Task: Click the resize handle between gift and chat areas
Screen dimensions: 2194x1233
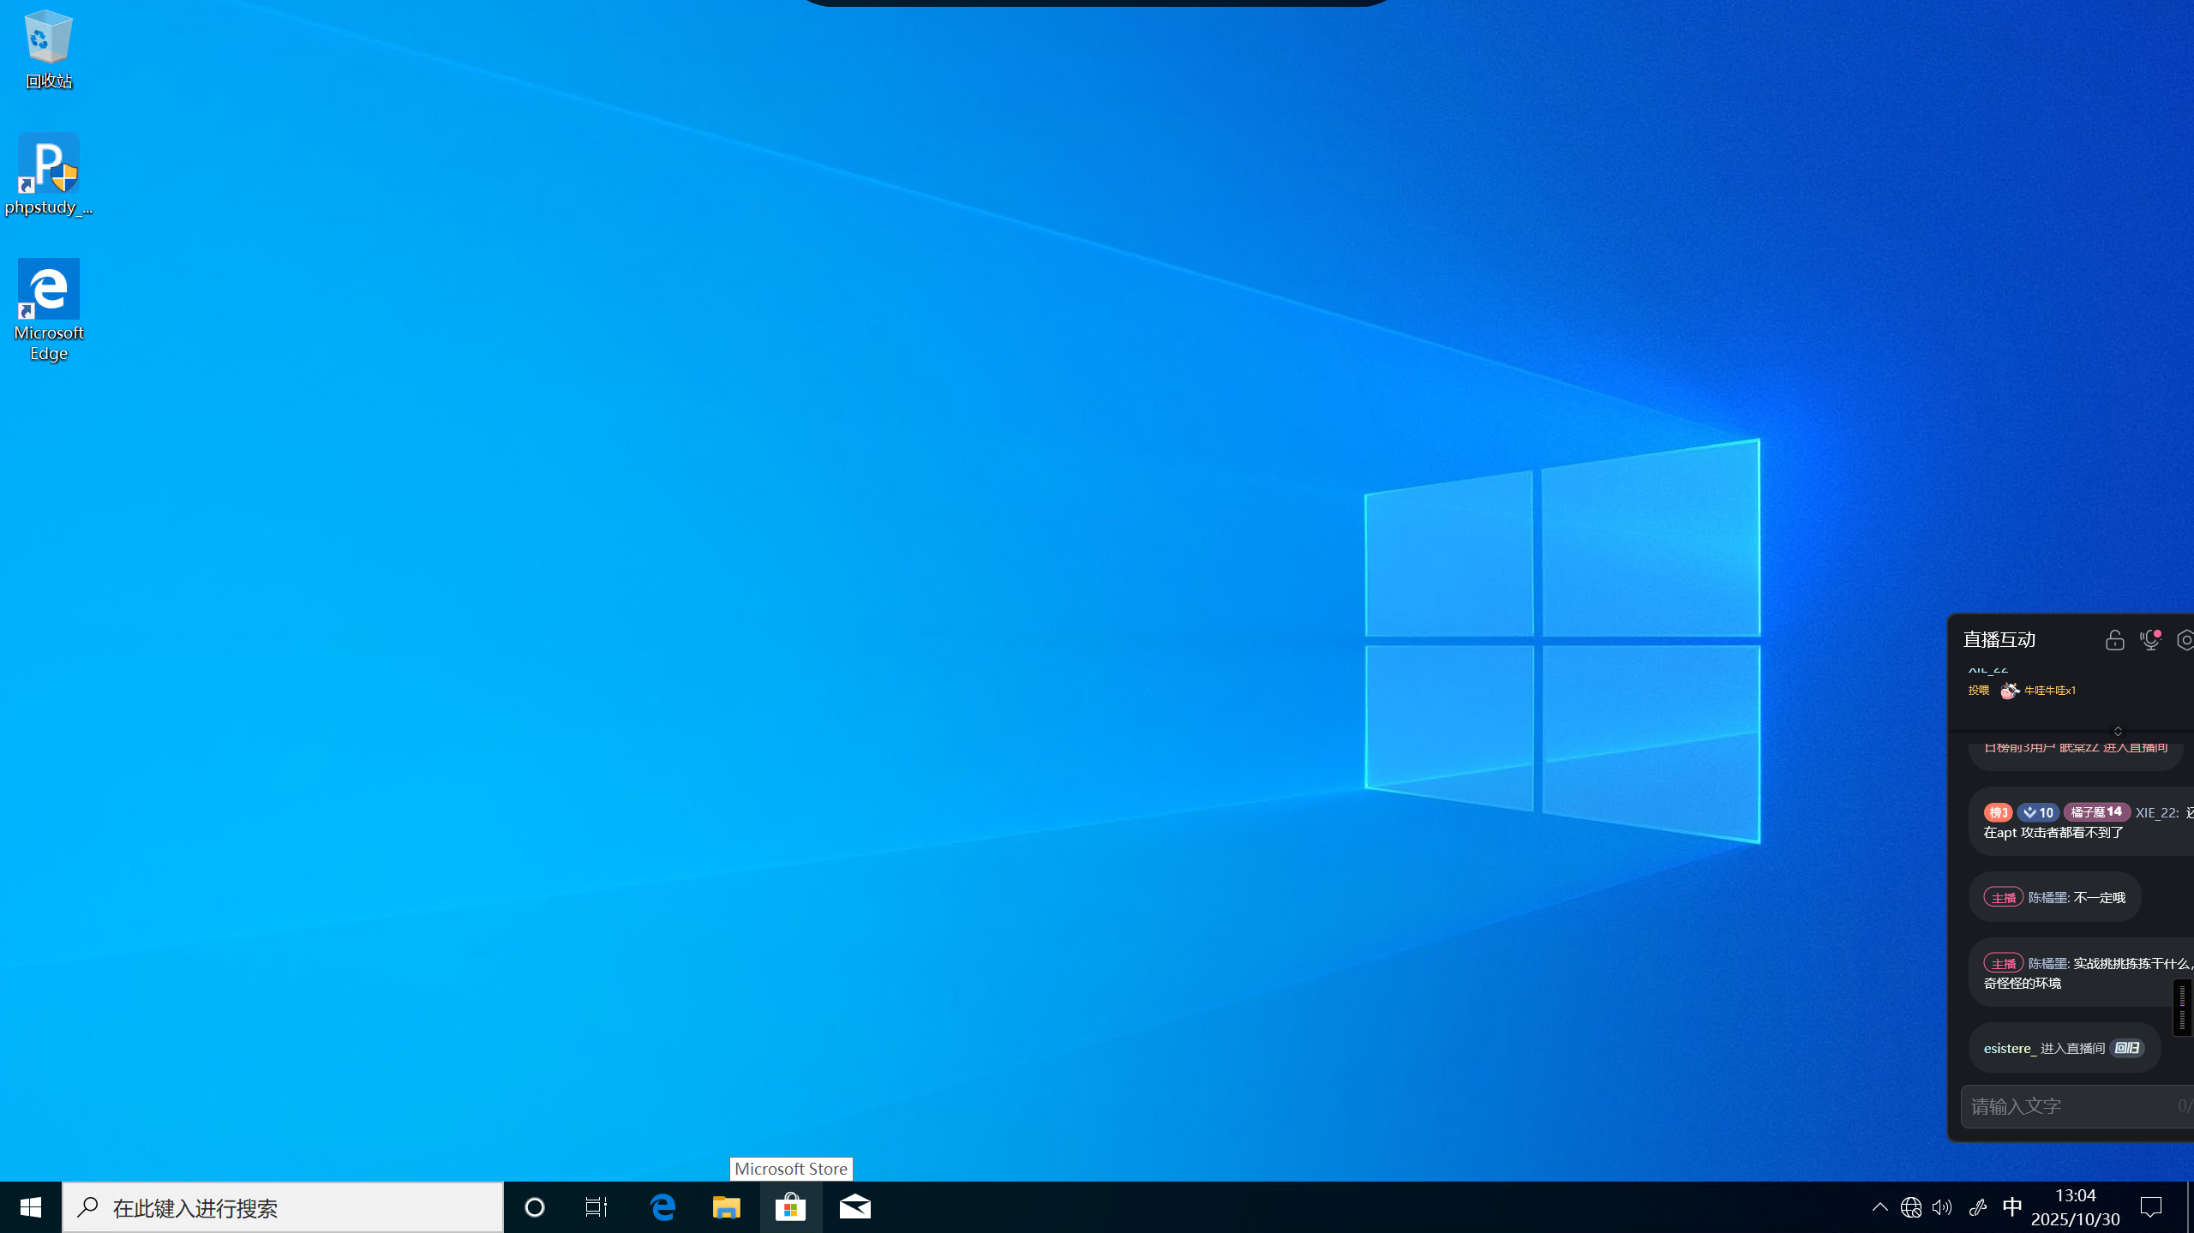Action: (x=2118, y=731)
